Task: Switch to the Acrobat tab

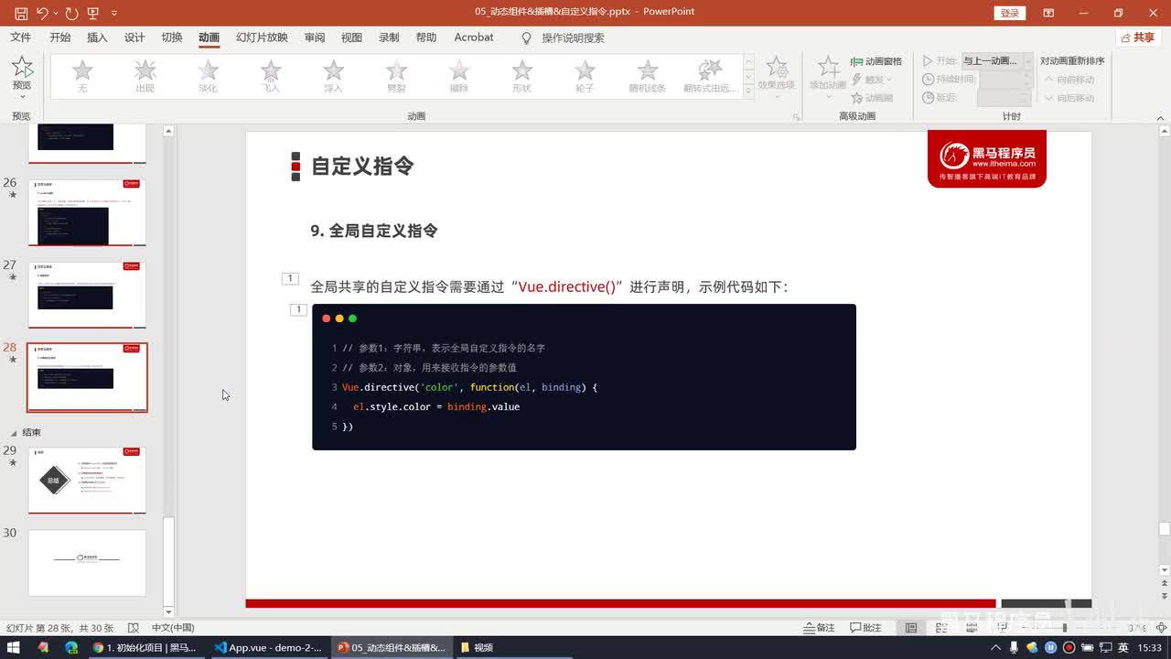Action: pos(474,38)
